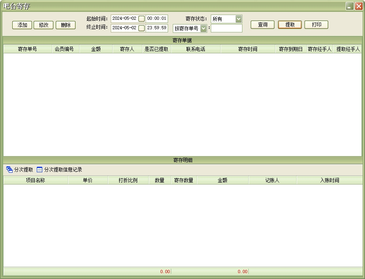The width and height of the screenshot is (365, 279).
Task: Click the end time 23:59:59 field
Action: tap(157, 28)
